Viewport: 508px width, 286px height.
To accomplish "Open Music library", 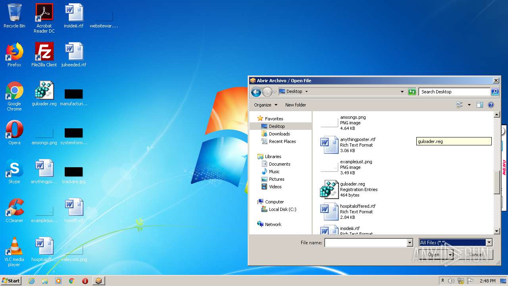I will (x=274, y=172).
